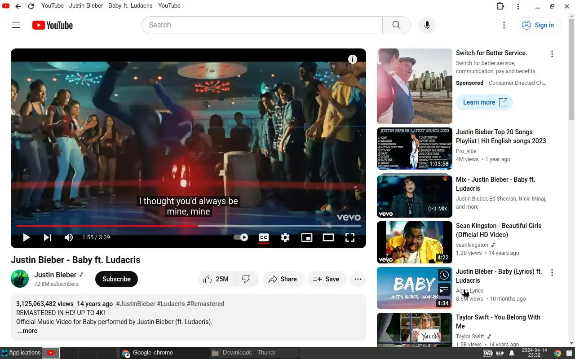Viewport: 575px width, 359px height.
Task: Open the Switch for Better Service ad thumbnail
Action: click(x=415, y=86)
